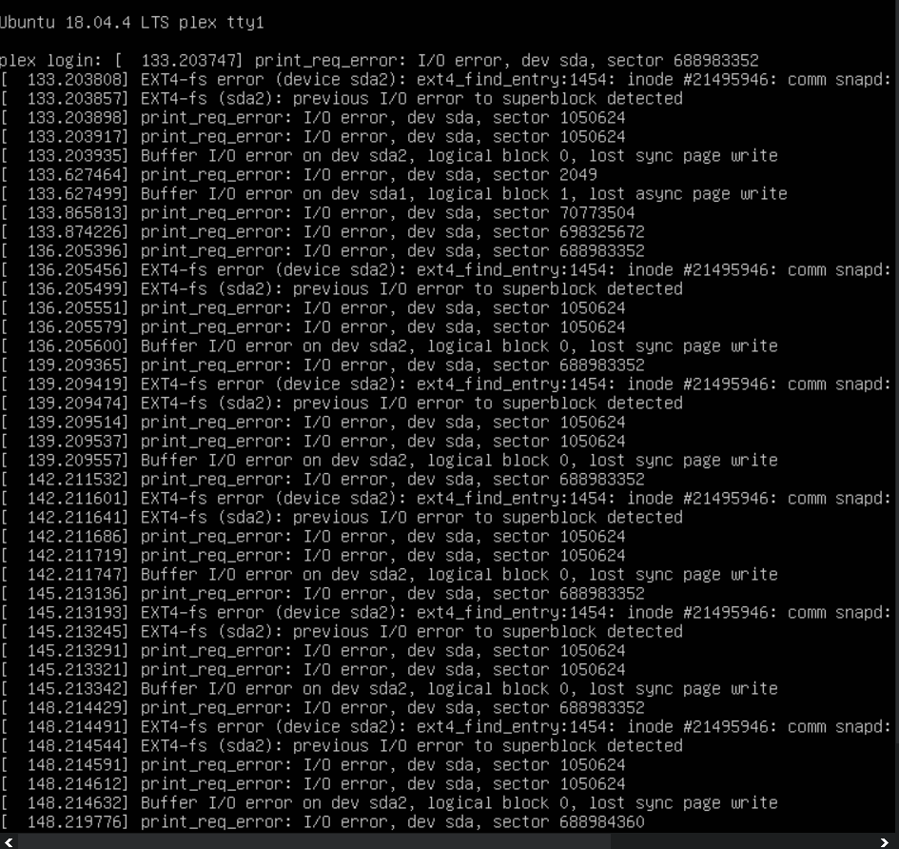Click the 148.214544 previous I/O error line
The image size is (899, 849).
[x=342, y=746]
